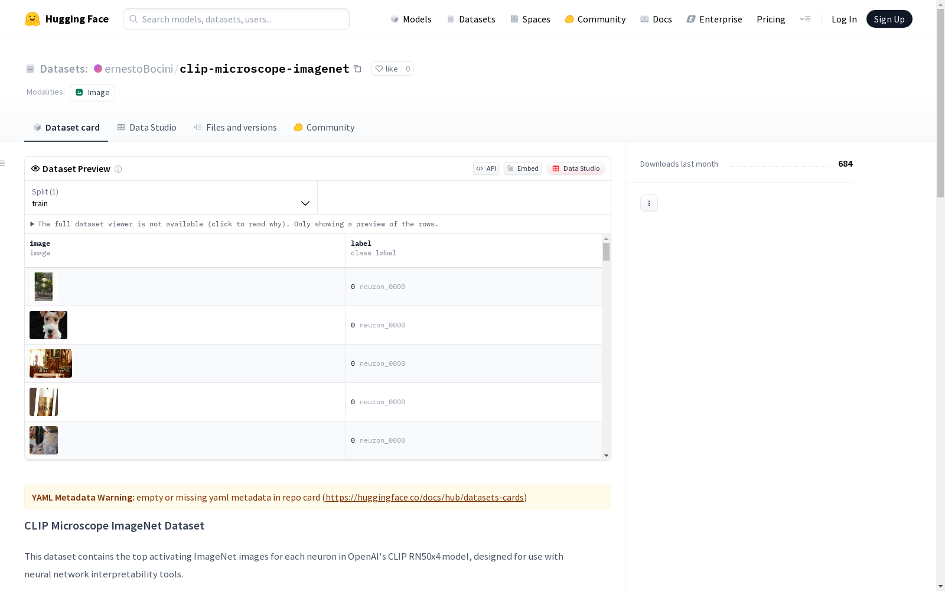This screenshot has height=591, width=945.
Task: Expand the dataset viewer not available notice
Action: coord(234,224)
